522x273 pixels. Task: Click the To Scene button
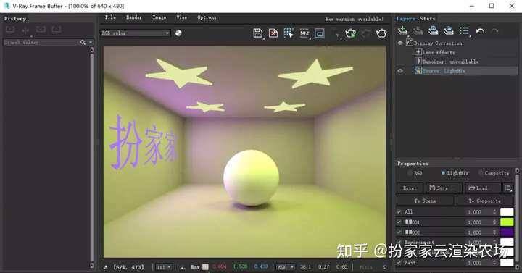425,201
